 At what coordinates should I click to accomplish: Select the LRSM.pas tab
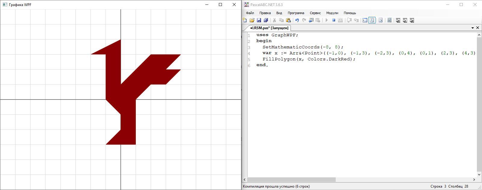tap(269, 28)
